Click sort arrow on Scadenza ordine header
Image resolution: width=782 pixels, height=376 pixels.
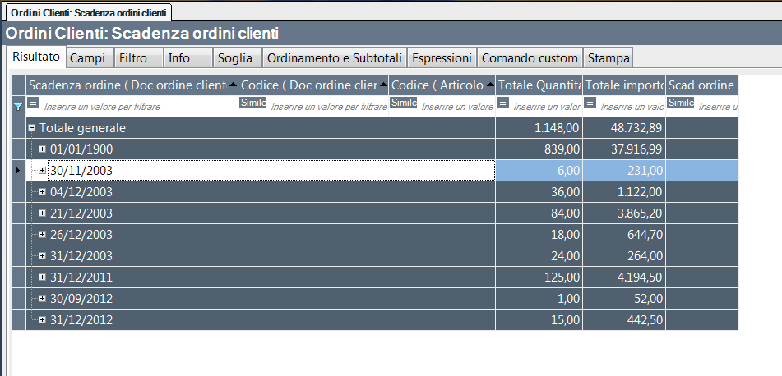[233, 85]
